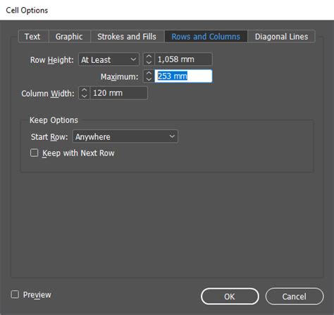The width and height of the screenshot is (334, 315).
Task: Click the Column Width label
Action: [48, 93]
